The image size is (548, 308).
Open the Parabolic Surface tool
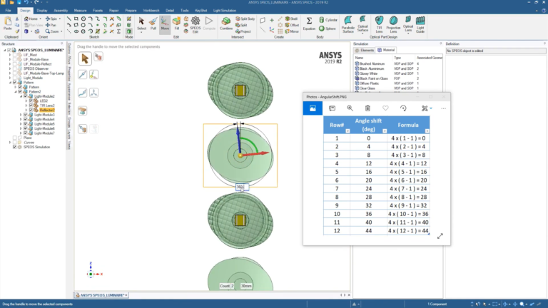click(x=347, y=24)
